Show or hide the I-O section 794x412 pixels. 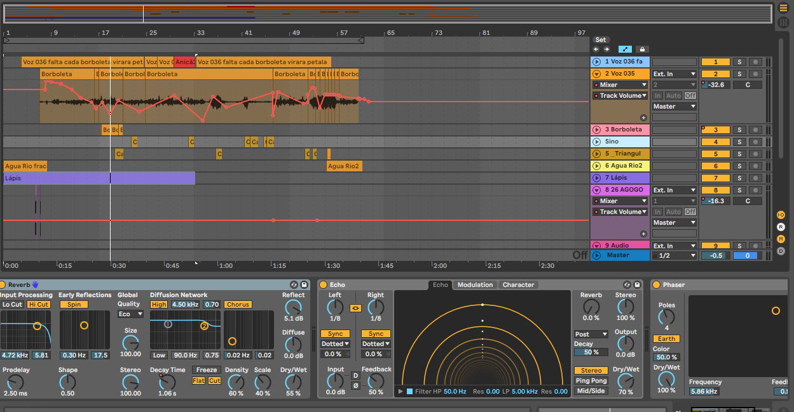tap(781, 215)
